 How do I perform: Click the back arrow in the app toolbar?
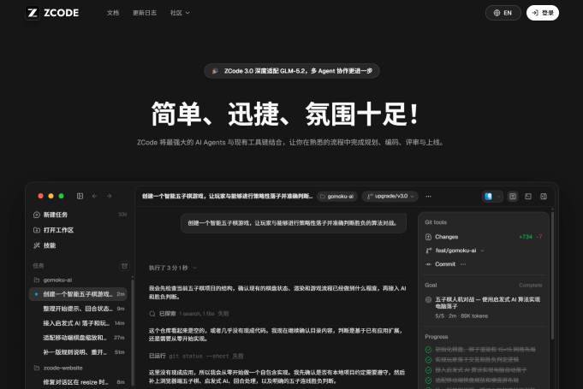tap(94, 196)
